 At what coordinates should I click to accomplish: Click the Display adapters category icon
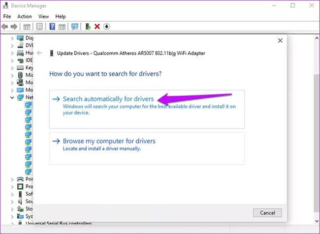pyautogui.click(x=20, y=38)
